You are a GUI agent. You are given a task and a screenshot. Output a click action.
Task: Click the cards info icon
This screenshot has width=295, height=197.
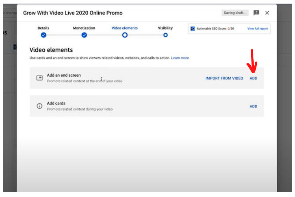click(39, 106)
